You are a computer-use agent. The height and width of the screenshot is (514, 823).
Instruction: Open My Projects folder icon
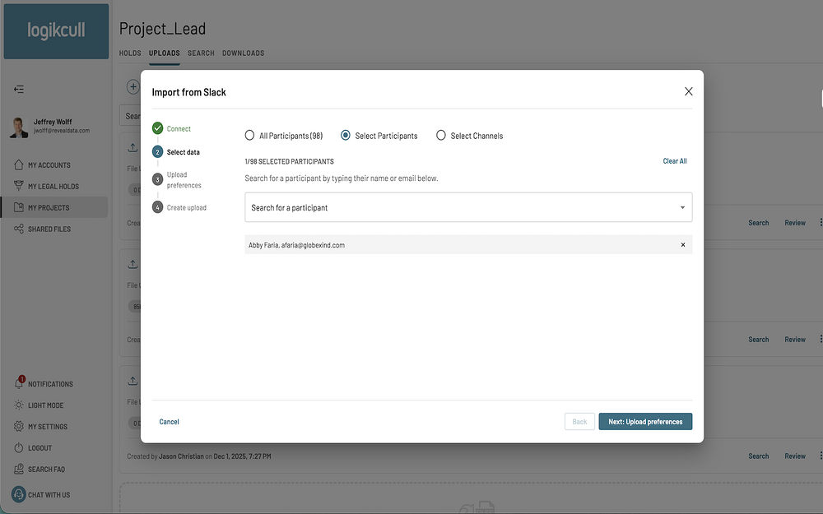pyautogui.click(x=19, y=207)
